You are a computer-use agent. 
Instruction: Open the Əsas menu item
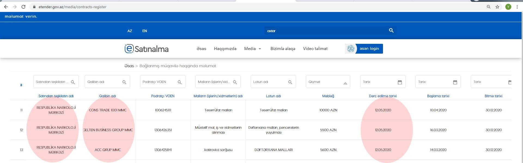click(x=201, y=49)
